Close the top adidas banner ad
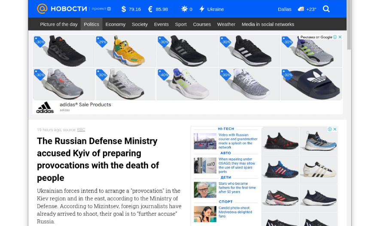 tap(340, 37)
